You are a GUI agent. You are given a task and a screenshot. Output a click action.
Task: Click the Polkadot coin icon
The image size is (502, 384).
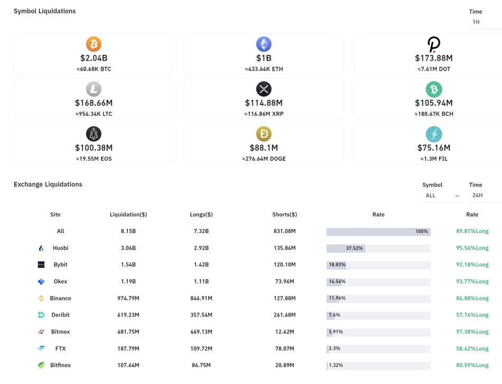tap(434, 44)
